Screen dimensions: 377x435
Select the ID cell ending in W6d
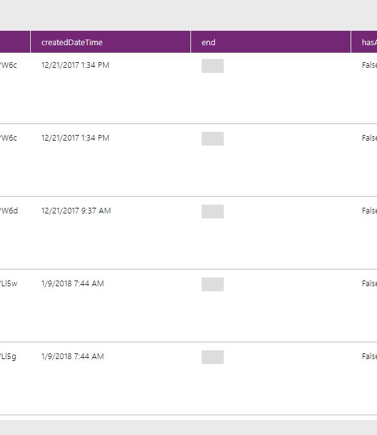point(9,211)
